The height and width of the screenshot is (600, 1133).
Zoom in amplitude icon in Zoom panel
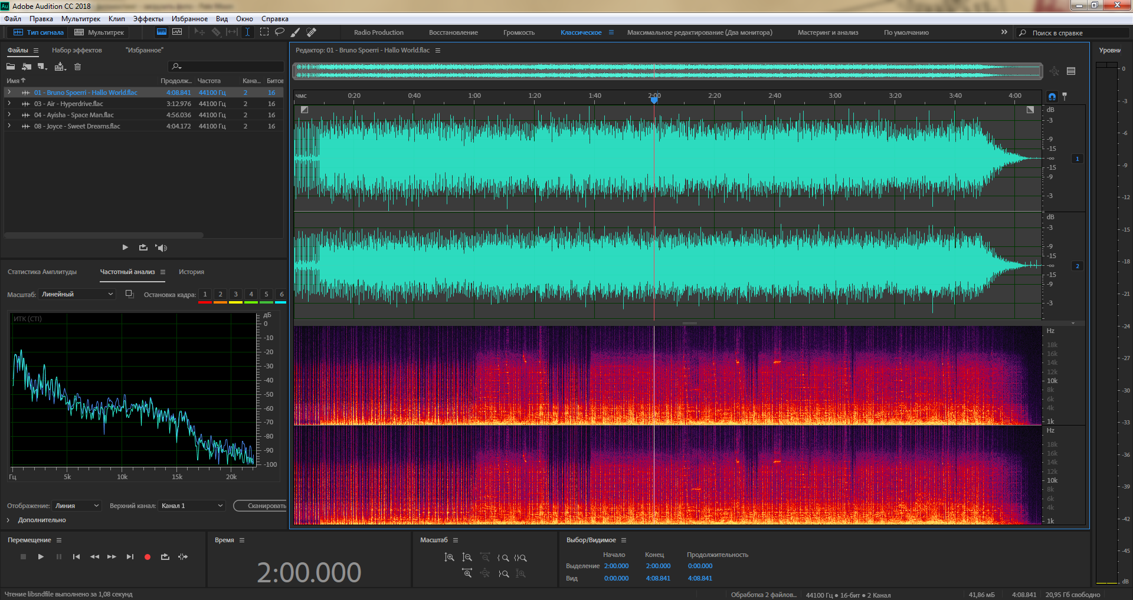[x=450, y=558]
